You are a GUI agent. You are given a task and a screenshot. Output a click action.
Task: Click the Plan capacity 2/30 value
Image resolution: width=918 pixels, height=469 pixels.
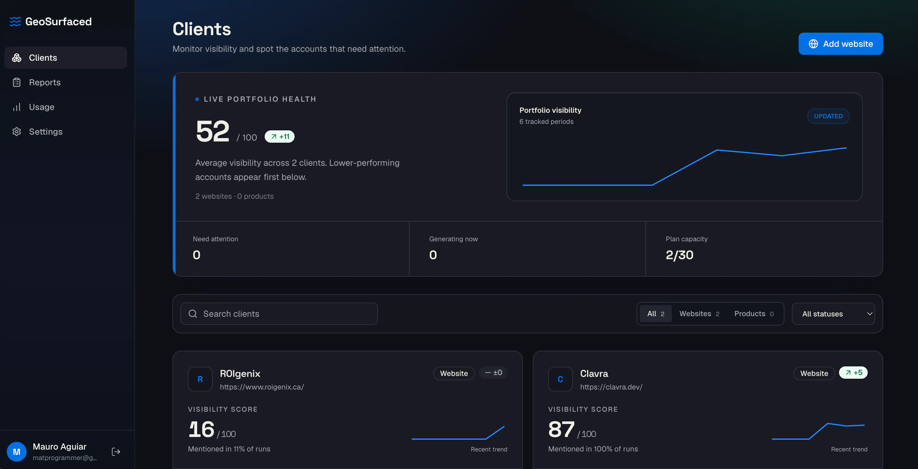point(679,255)
